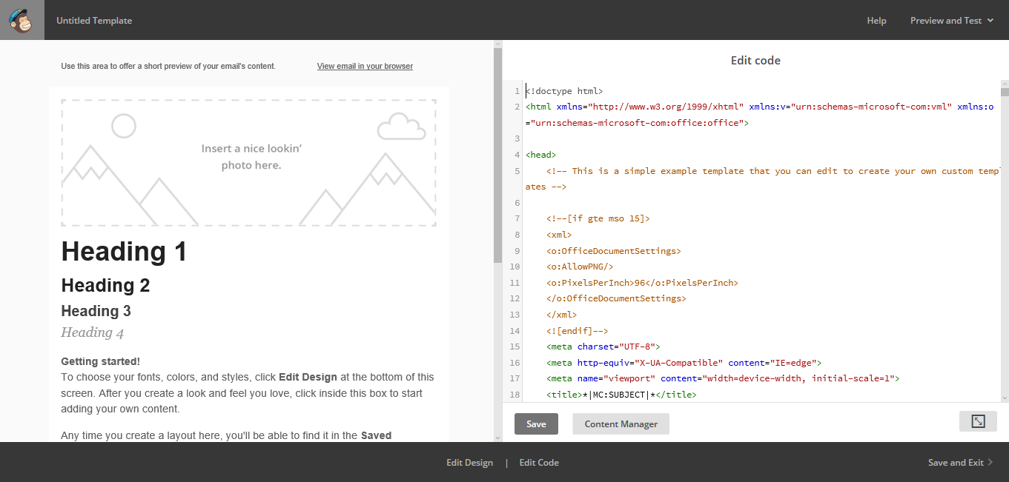Switch to the Edit Code tab
The height and width of the screenshot is (482, 1009).
[539, 463]
